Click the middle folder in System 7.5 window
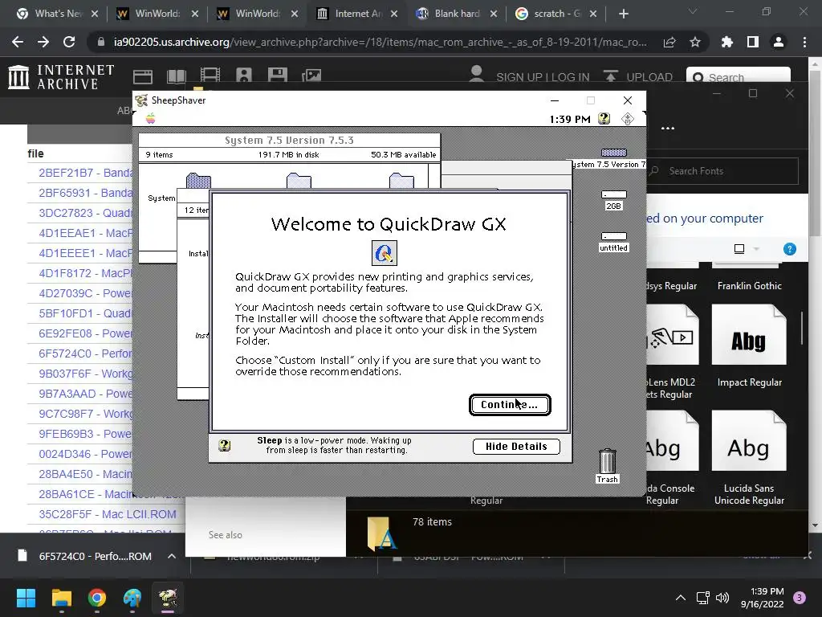The width and height of the screenshot is (822, 617). pyautogui.click(x=299, y=181)
